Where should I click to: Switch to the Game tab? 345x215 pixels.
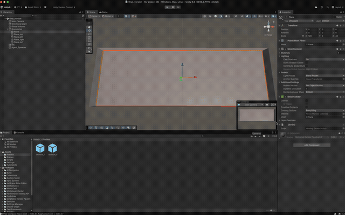(103, 12)
